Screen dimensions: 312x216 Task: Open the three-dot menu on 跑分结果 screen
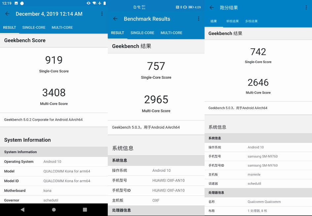click(306, 8)
